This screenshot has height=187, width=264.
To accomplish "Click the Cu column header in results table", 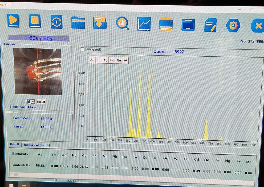I will [x=84, y=156].
